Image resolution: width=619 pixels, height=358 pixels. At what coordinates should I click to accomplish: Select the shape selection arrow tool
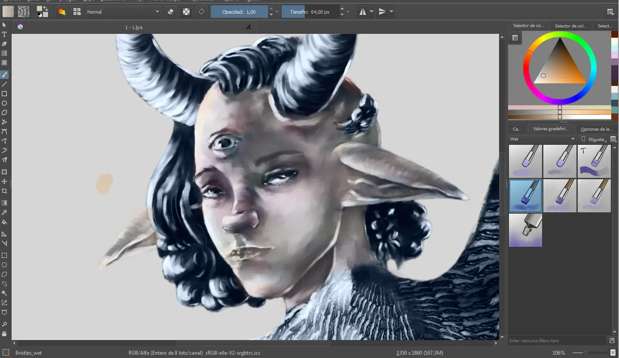[x=4, y=25]
